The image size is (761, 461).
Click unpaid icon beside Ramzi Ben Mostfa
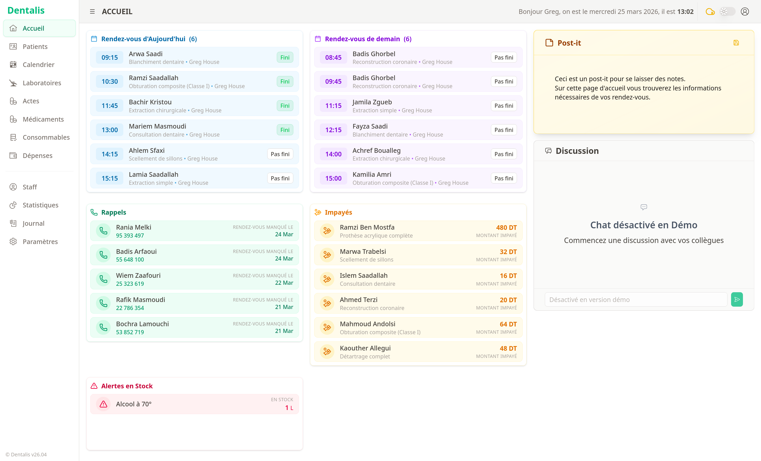(x=327, y=231)
